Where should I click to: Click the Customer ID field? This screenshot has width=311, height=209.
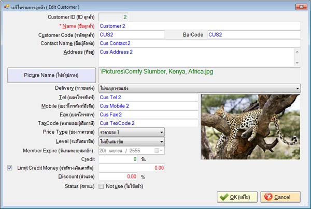pyautogui.click(x=114, y=17)
